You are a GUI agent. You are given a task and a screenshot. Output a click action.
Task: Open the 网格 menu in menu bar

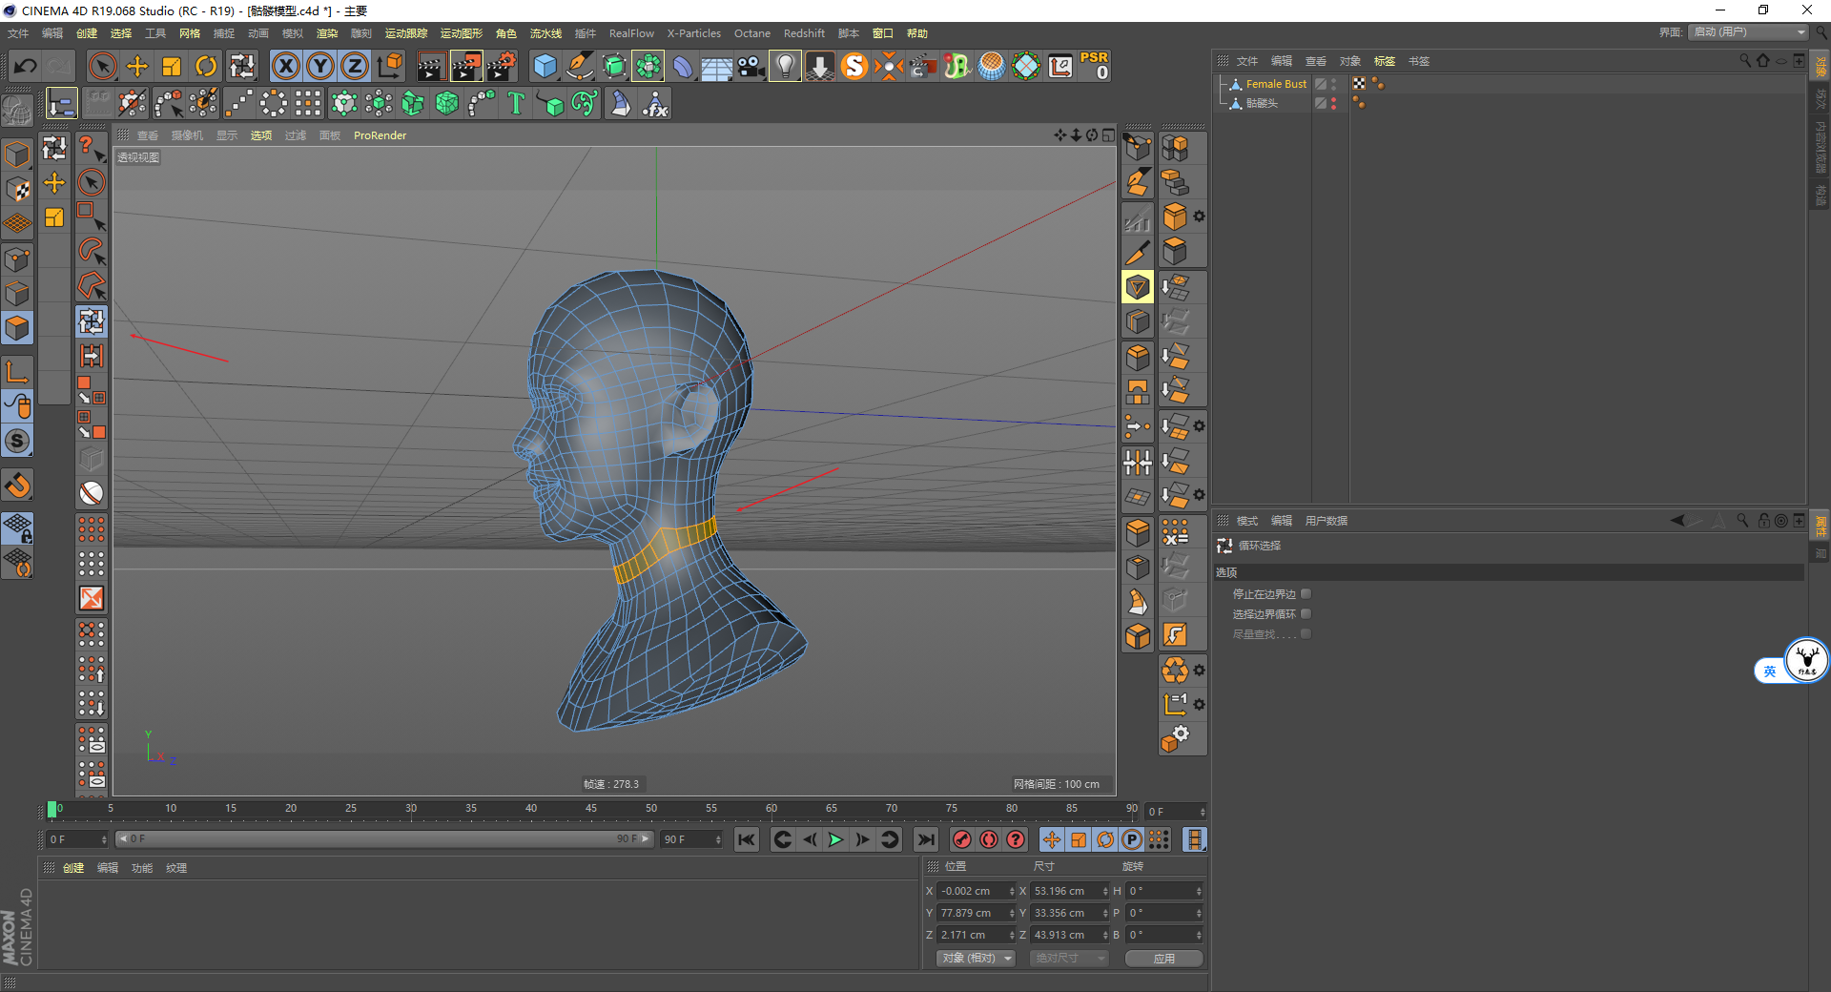pyautogui.click(x=190, y=33)
